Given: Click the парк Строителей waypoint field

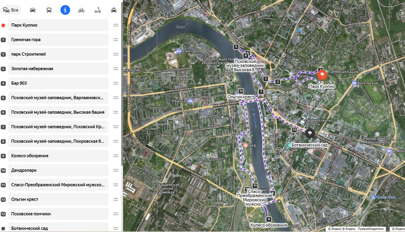Looking at the screenshot, I should click(58, 54).
